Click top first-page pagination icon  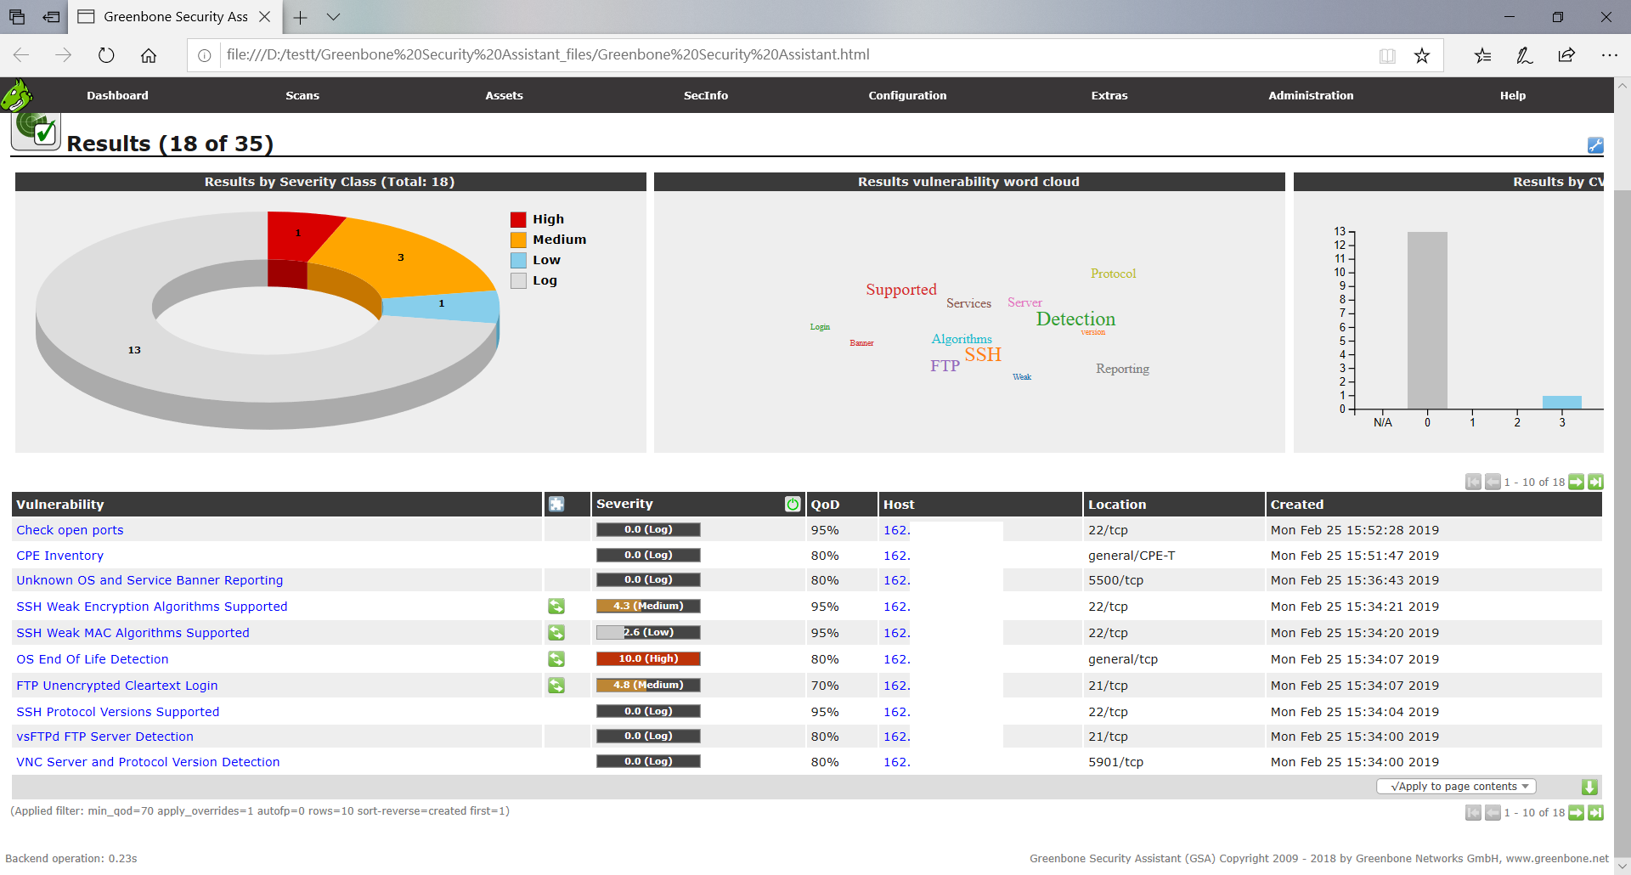(1473, 482)
